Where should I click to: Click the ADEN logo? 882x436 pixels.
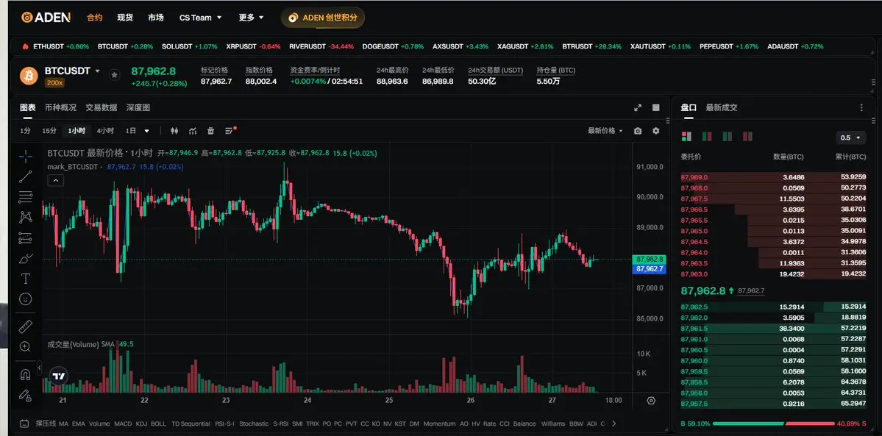(x=46, y=18)
